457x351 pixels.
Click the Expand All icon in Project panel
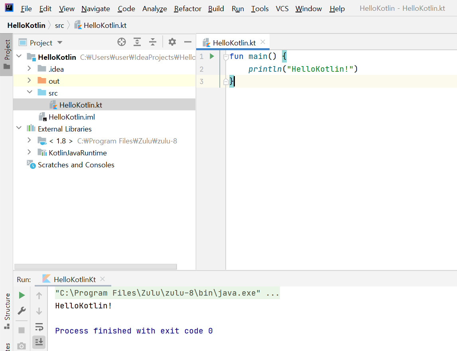click(137, 42)
